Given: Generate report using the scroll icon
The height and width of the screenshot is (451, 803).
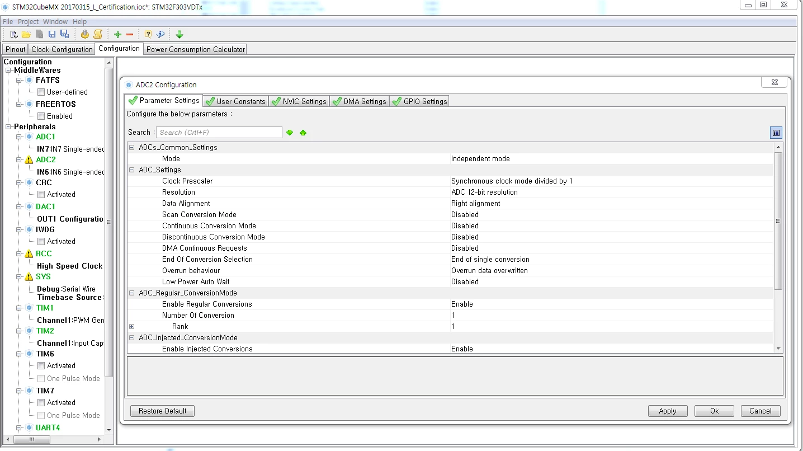Looking at the screenshot, I should (97, 35).
